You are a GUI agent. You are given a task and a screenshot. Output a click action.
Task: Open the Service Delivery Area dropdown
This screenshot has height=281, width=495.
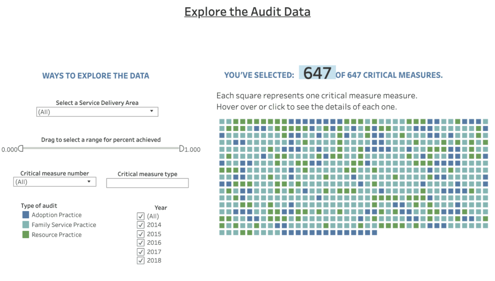(x=97, y=112)
